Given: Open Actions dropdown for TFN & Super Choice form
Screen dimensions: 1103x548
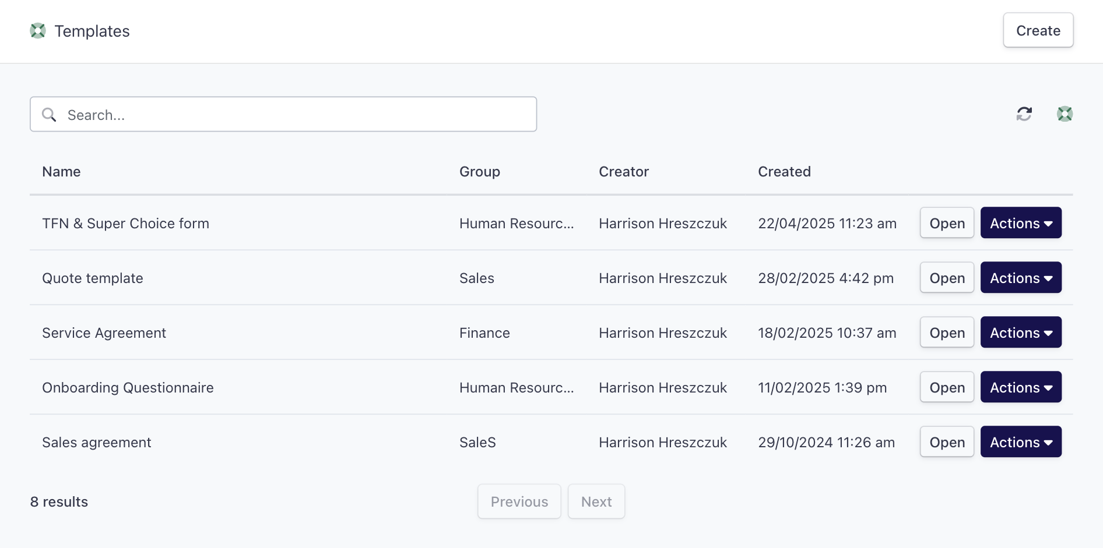Looking at the screenshot, I should coord(1021,223).
